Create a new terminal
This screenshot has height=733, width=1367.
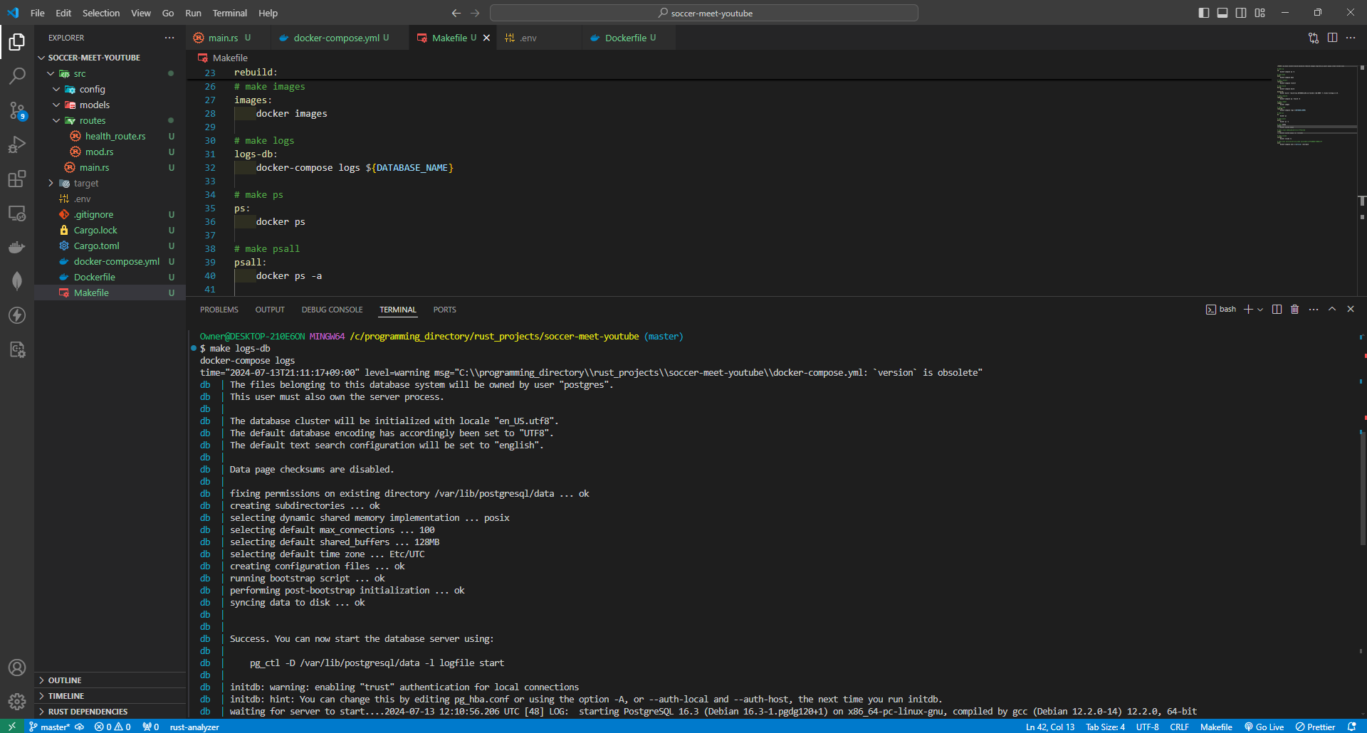1247,309
